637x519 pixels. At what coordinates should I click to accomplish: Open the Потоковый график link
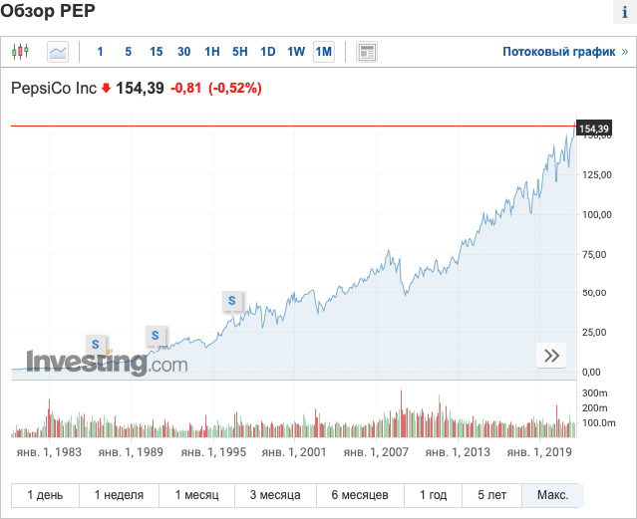[558, 52]
